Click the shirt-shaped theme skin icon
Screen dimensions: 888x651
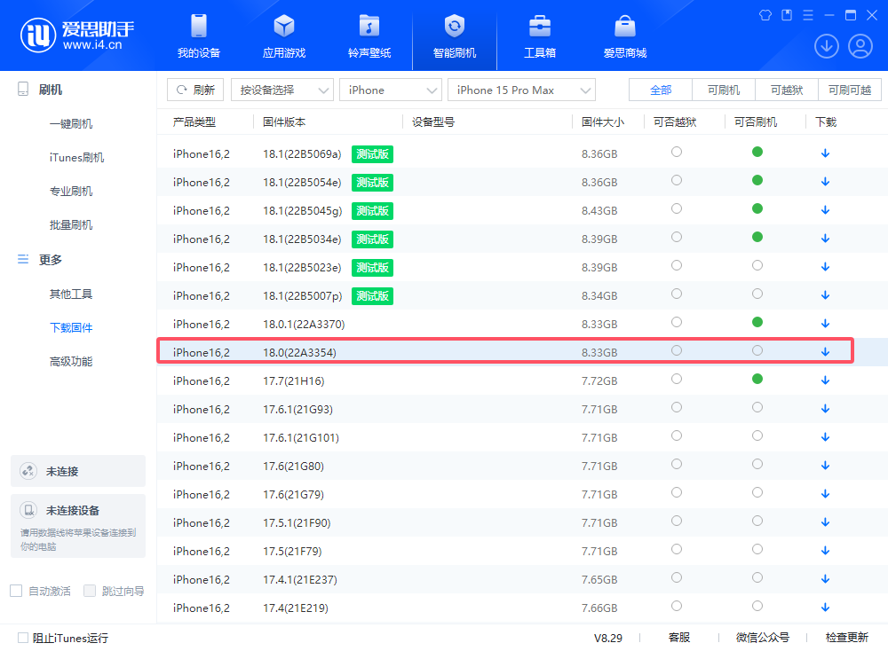click(765, 14)
